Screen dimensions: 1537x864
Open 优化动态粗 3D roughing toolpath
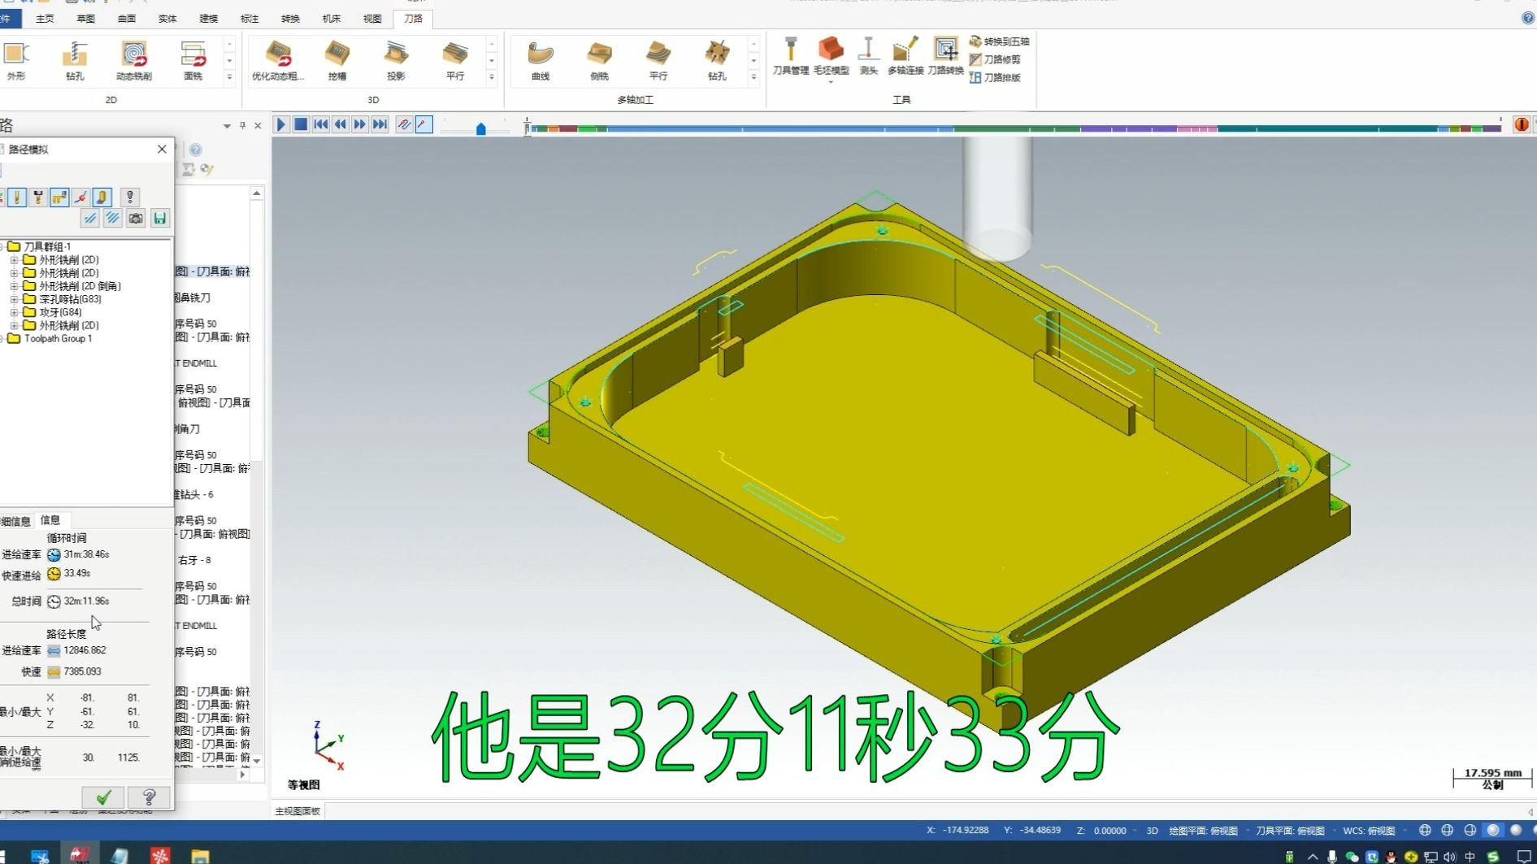278,61
